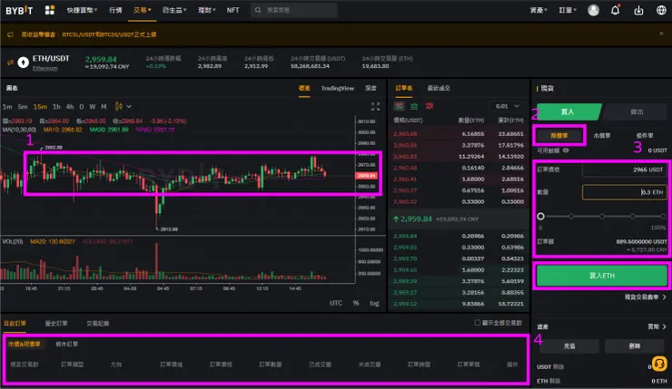Open the orders dropdown in header
This screenshot has height=389, width=672.
coord(568,10)
